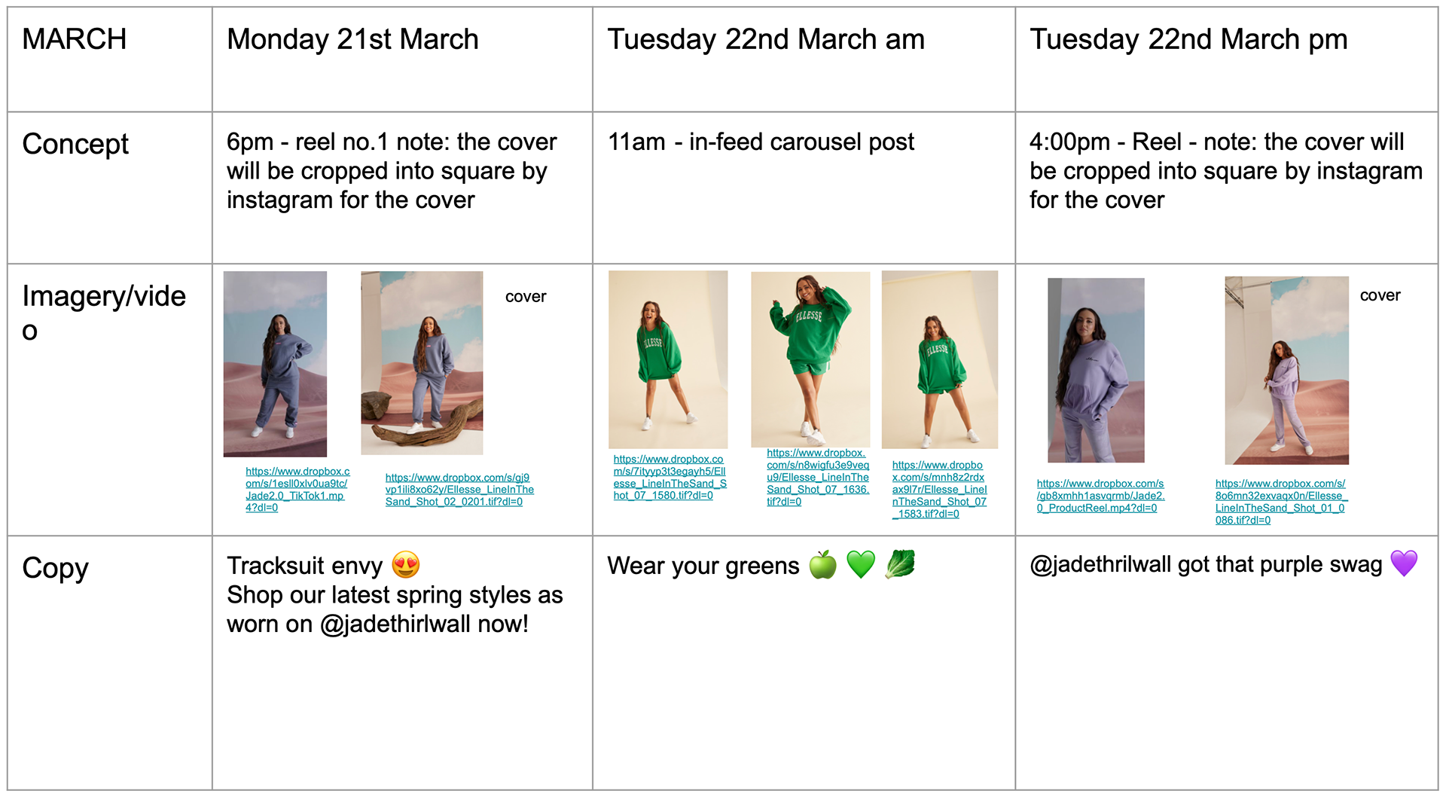The height and width of the screenshot is (800, 1446).
Task: Click the heart-eyes emoji after Tracksuit envy
Action: [x=406, y=564]
